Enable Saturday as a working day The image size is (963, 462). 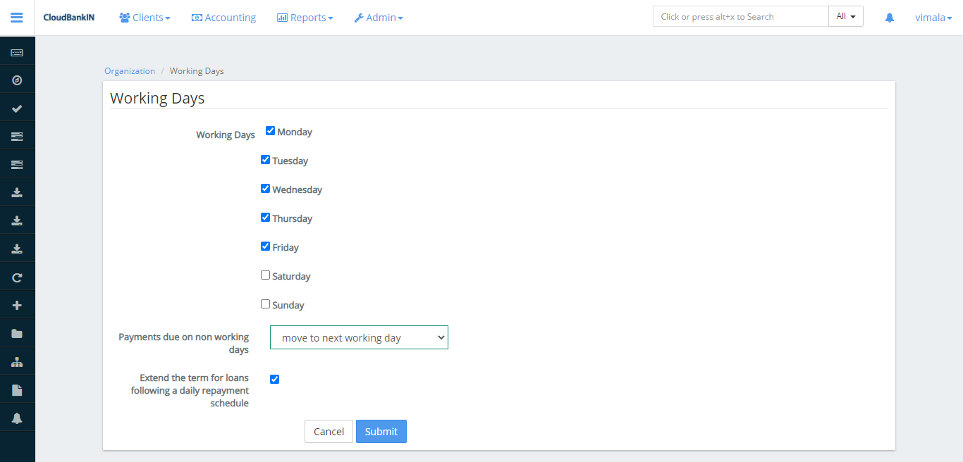coord(266,275)
